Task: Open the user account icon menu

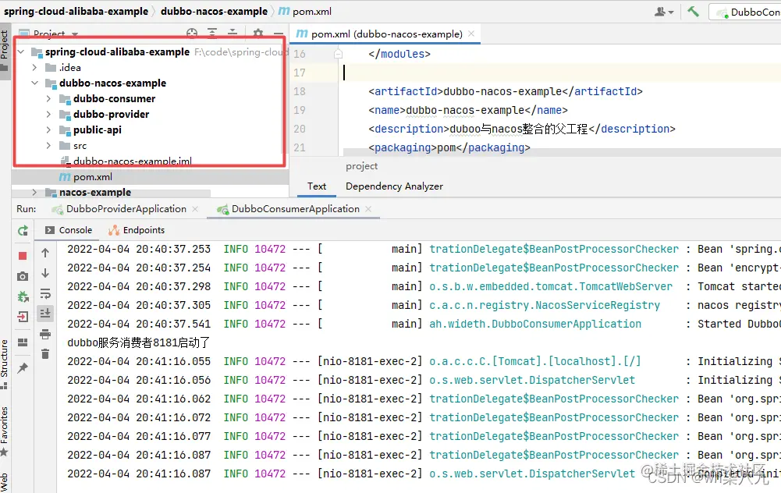Action: (664, 11)
